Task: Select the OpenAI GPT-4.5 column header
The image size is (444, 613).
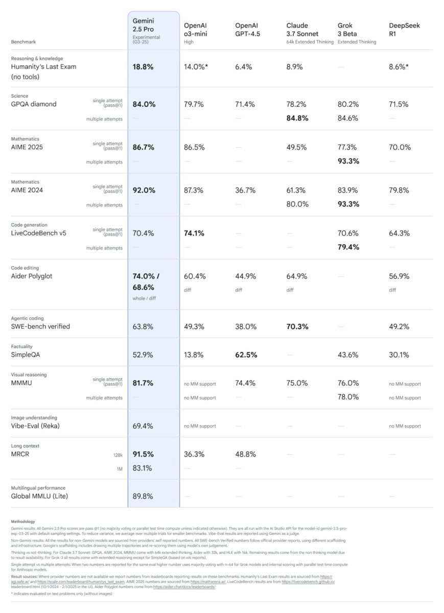Action: click(247, 29)
